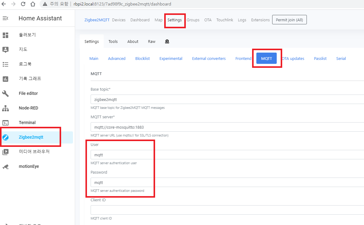Open the Terminal console icon
Screen dimensions: 364x225
point(5,123)
